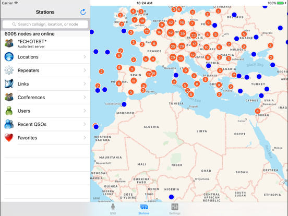Expand the Favorites row chevron

pyautogui.click(x=85, y=138)
